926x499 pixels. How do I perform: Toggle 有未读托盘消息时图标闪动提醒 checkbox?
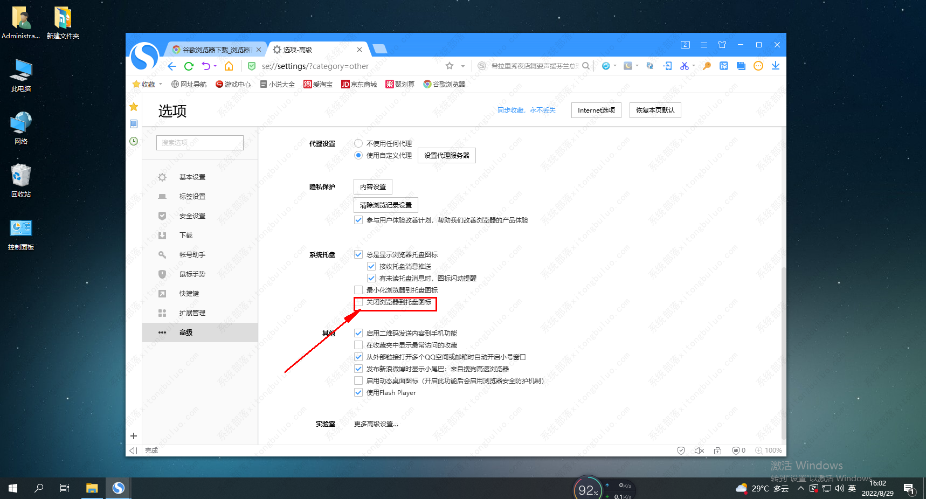[371, 278]
